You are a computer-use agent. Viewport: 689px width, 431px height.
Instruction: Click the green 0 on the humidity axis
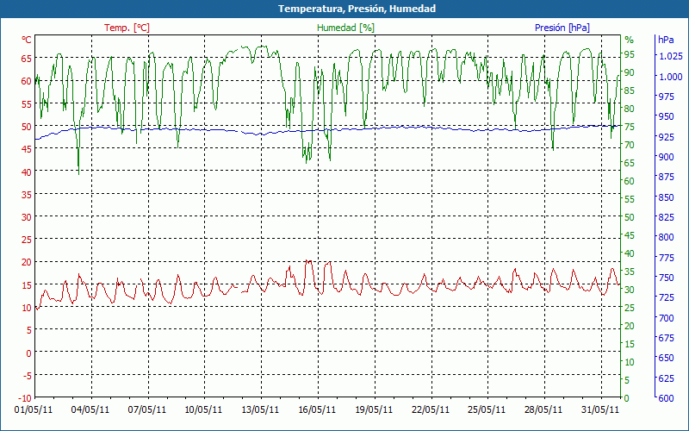coord(627,398)
